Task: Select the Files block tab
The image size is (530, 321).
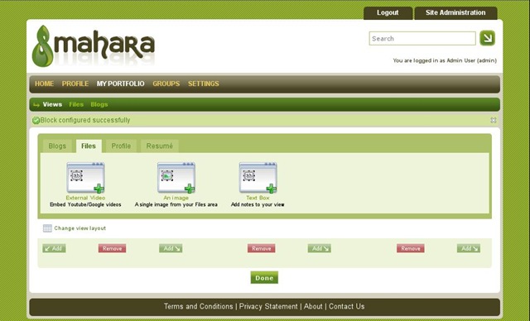Action: [89, 146]
